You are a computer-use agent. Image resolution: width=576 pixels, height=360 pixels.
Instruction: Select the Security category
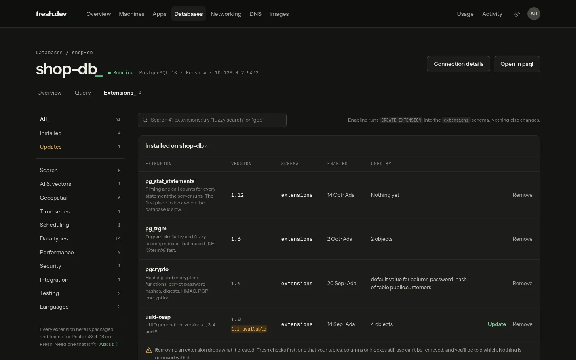pos(80,266)
